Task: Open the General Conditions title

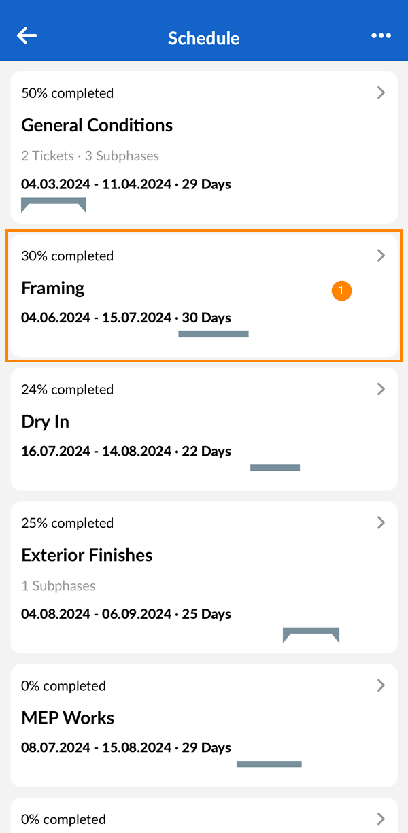Action: click(x=97, y=125)
